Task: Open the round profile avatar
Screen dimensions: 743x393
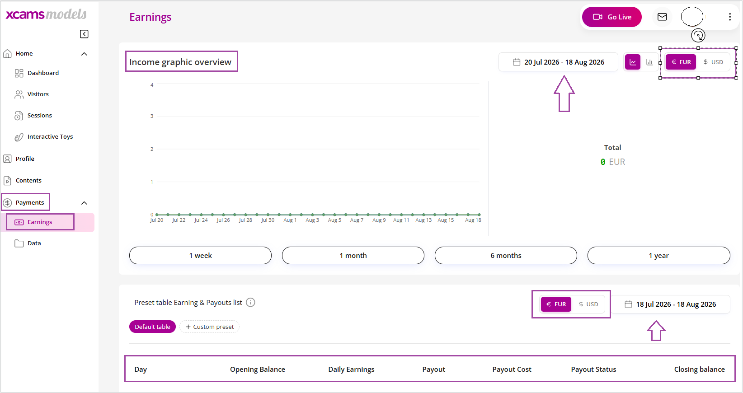Action: tap(692, 17)
